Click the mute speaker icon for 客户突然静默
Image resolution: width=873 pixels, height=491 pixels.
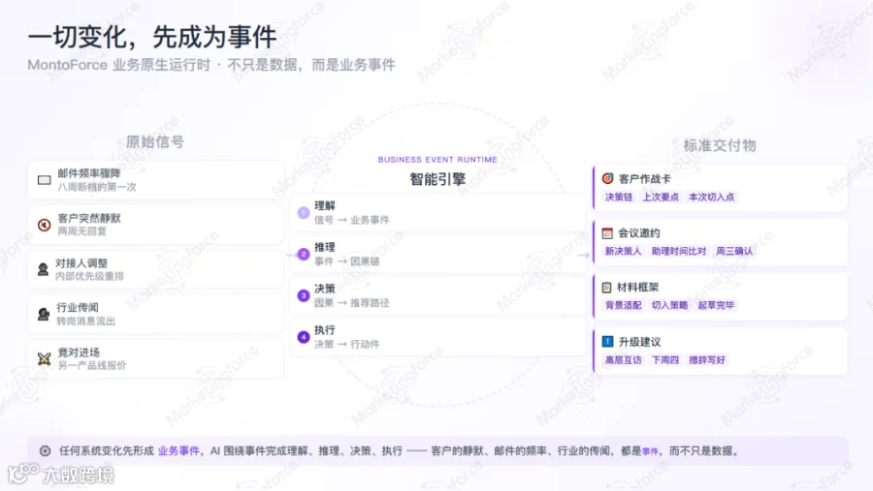44,225
